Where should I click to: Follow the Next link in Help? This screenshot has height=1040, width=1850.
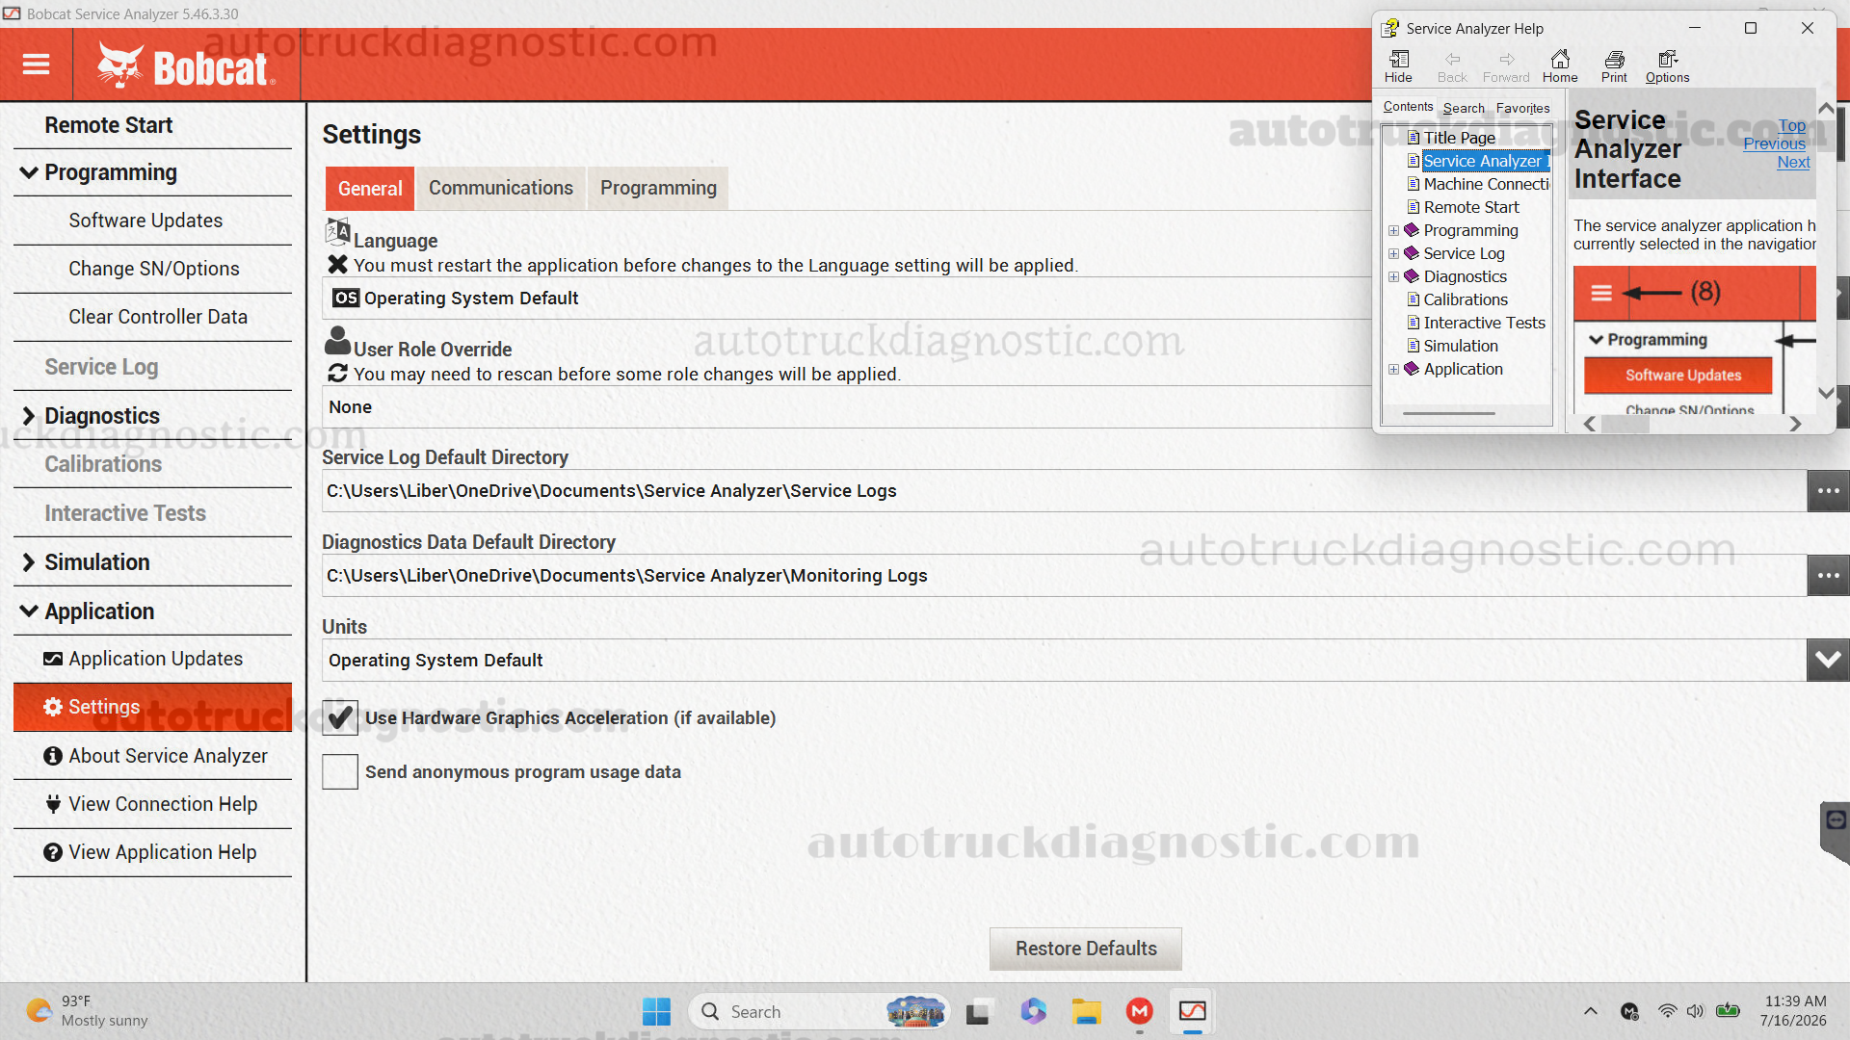coord(1793,162)
